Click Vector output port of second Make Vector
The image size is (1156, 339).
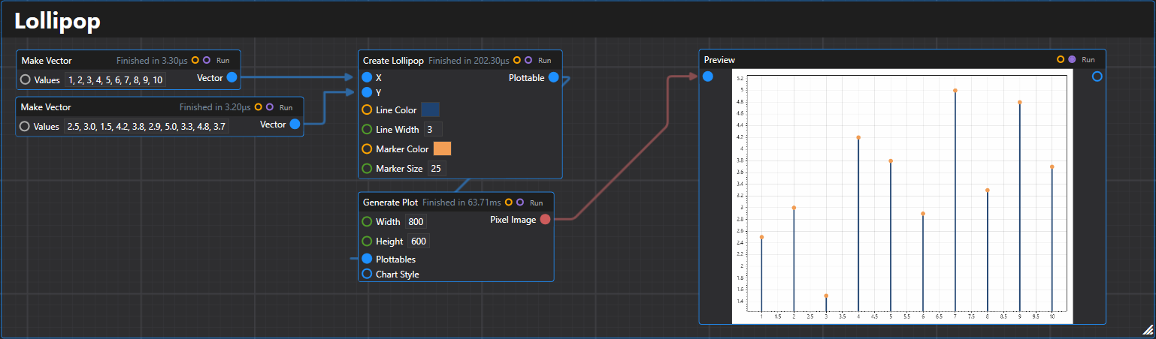pos(295,124)
